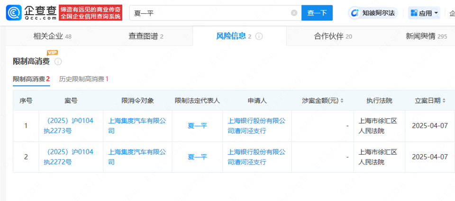
Task: Select the 历史限制高消费 sub-tab
Action: (84, 79)
